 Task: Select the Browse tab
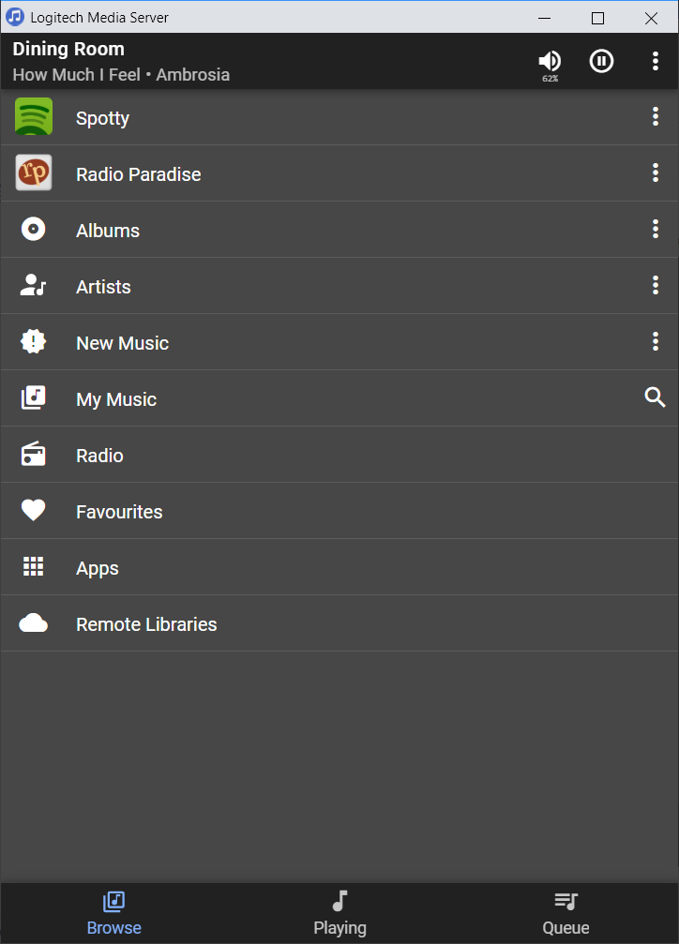coord(113,913)
